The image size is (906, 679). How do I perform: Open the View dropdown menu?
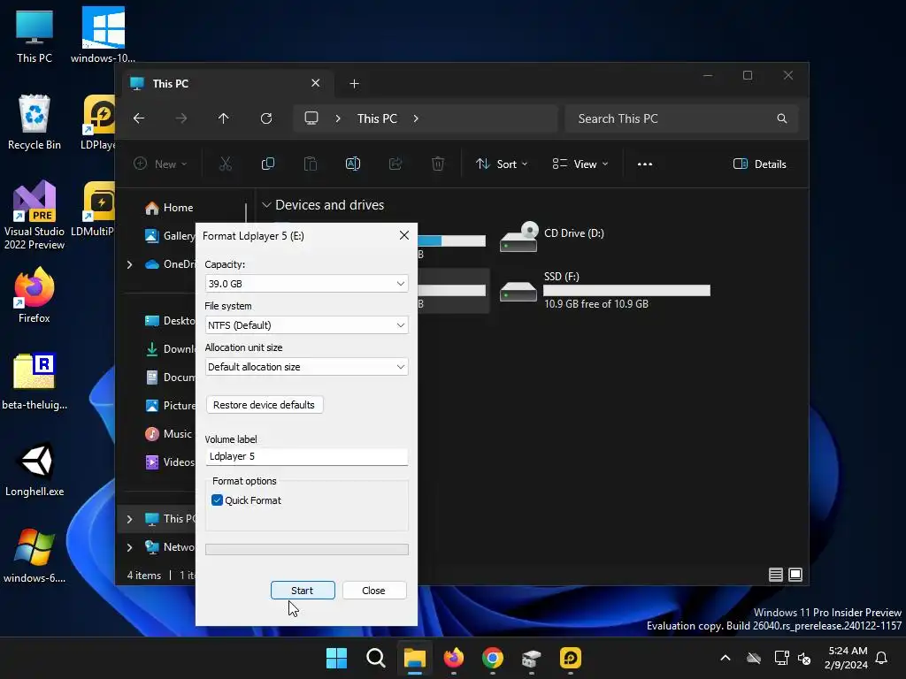(580, 164)
